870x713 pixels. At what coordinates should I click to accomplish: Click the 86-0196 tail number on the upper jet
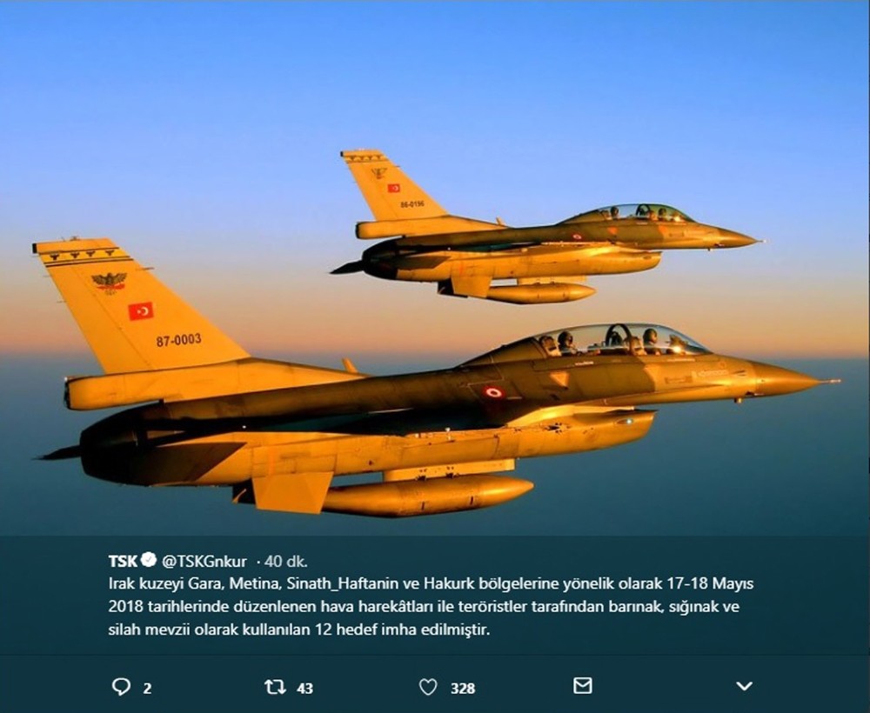[412, 204]
